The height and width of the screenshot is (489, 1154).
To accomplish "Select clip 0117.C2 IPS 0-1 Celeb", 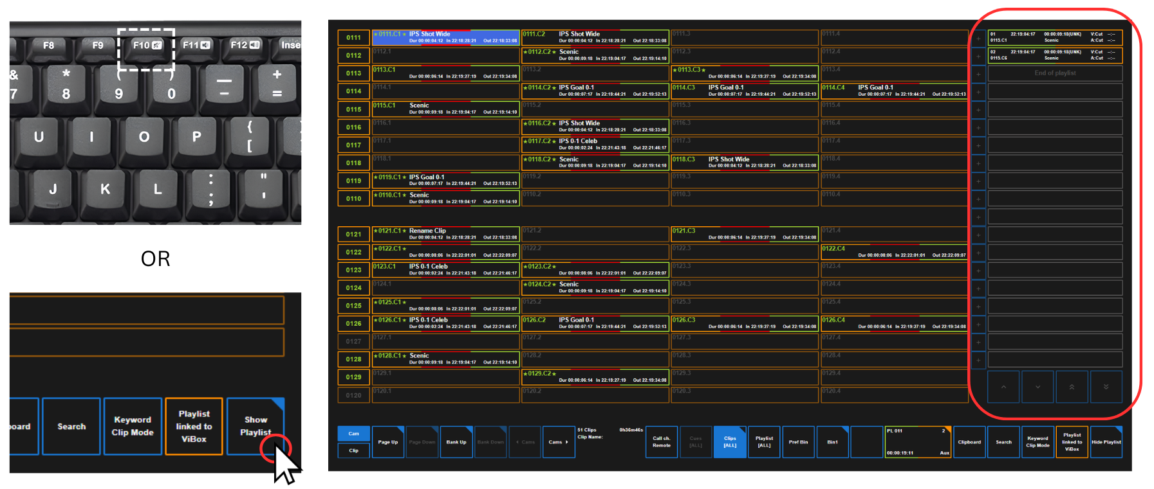I will 595,145.
